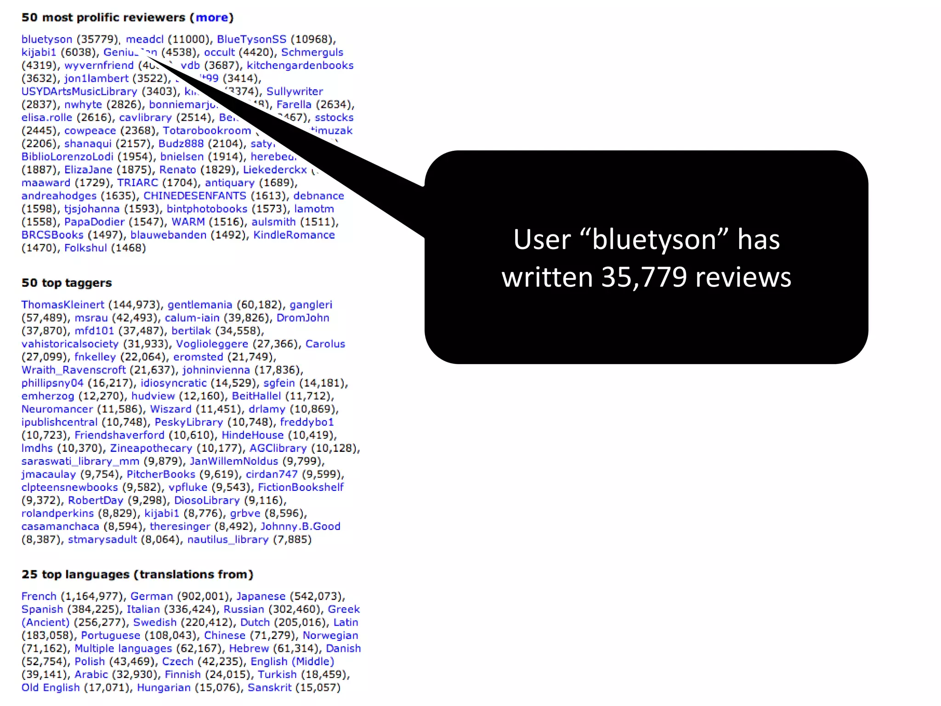Screen dimensions: 941x706
Task: Open the Old English language link
Action: tap(51, 688)
